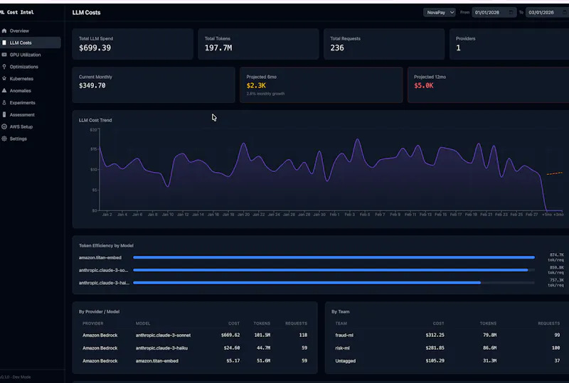The width and height of the screenshot is (569, 383).
Task: Click the Experiments flask icon
Action: (x=4, y=102)
